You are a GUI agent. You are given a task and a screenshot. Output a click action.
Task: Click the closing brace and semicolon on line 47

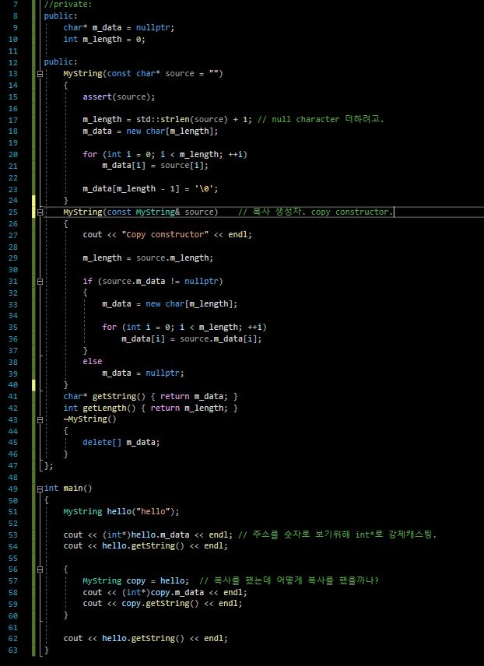(48, 466)
